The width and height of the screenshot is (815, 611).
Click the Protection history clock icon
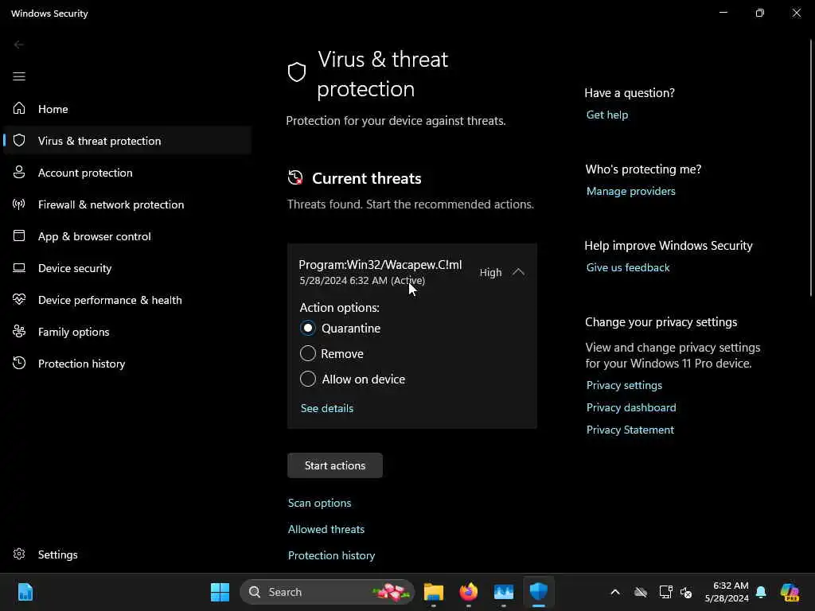point(19,363)
